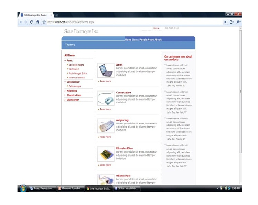
Task: Open About in the navigation bar
Action: tap(158, 40)
